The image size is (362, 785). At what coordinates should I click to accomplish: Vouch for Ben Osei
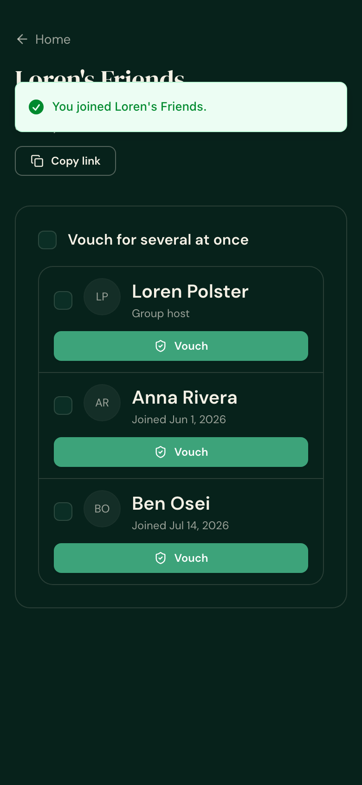tap(181, 558)
